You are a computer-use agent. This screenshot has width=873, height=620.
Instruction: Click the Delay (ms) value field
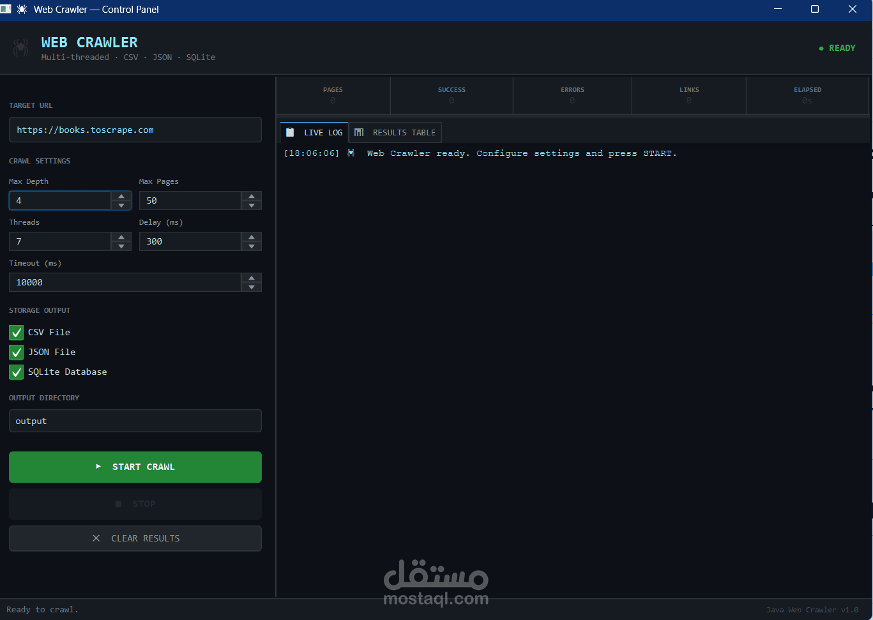click(x=190, y=241)
